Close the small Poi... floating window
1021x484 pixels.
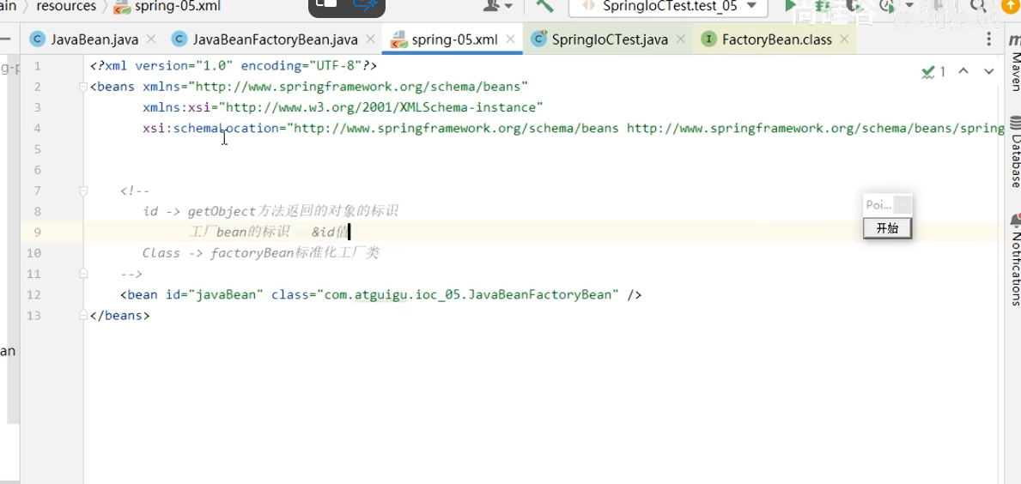pos(902,205)
